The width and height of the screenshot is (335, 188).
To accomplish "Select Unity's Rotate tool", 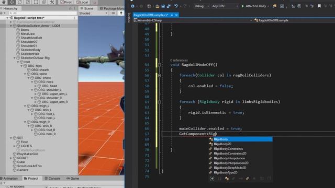I will [x=20, y=2].
